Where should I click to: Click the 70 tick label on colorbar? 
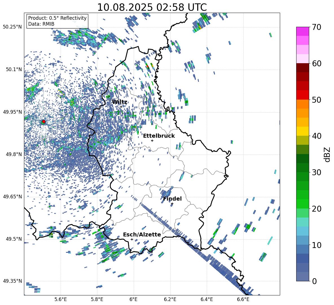click(x=317, y=27)
